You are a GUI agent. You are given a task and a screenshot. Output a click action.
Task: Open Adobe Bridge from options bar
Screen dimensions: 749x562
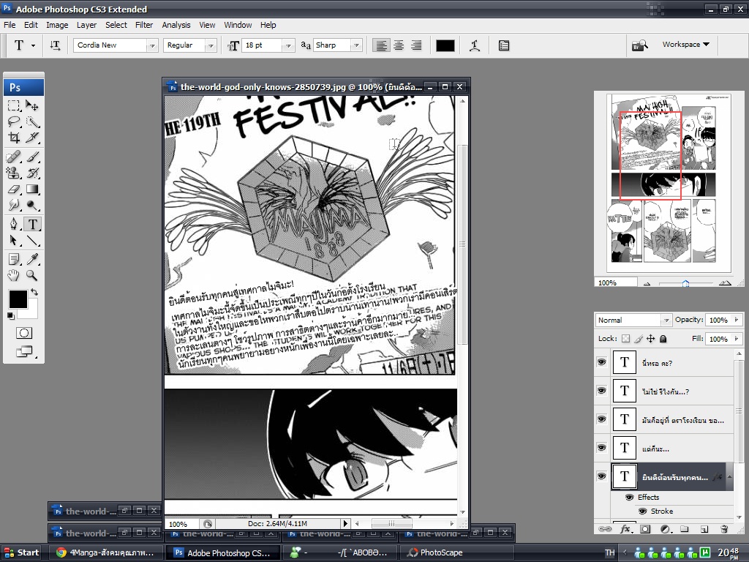[x=639, y=45]
